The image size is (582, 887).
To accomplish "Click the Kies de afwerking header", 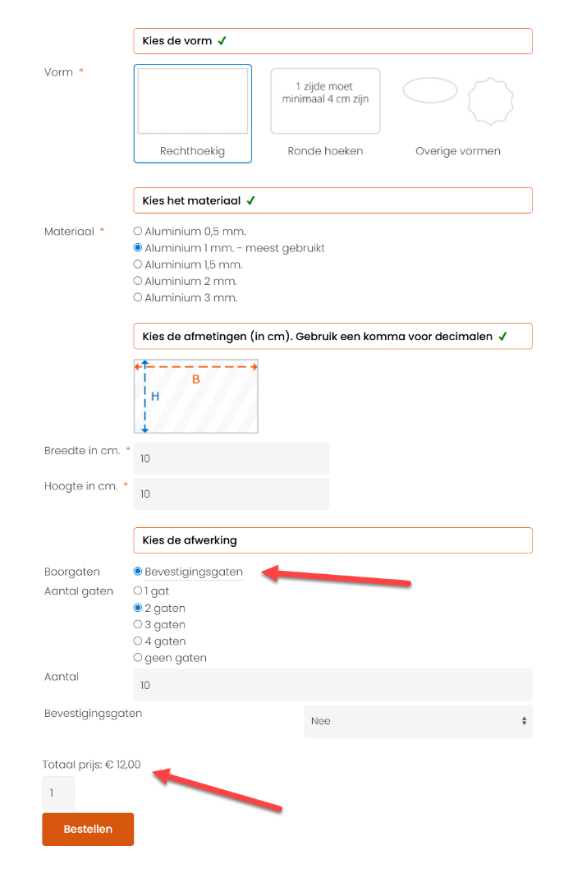I will click(332, 540).
